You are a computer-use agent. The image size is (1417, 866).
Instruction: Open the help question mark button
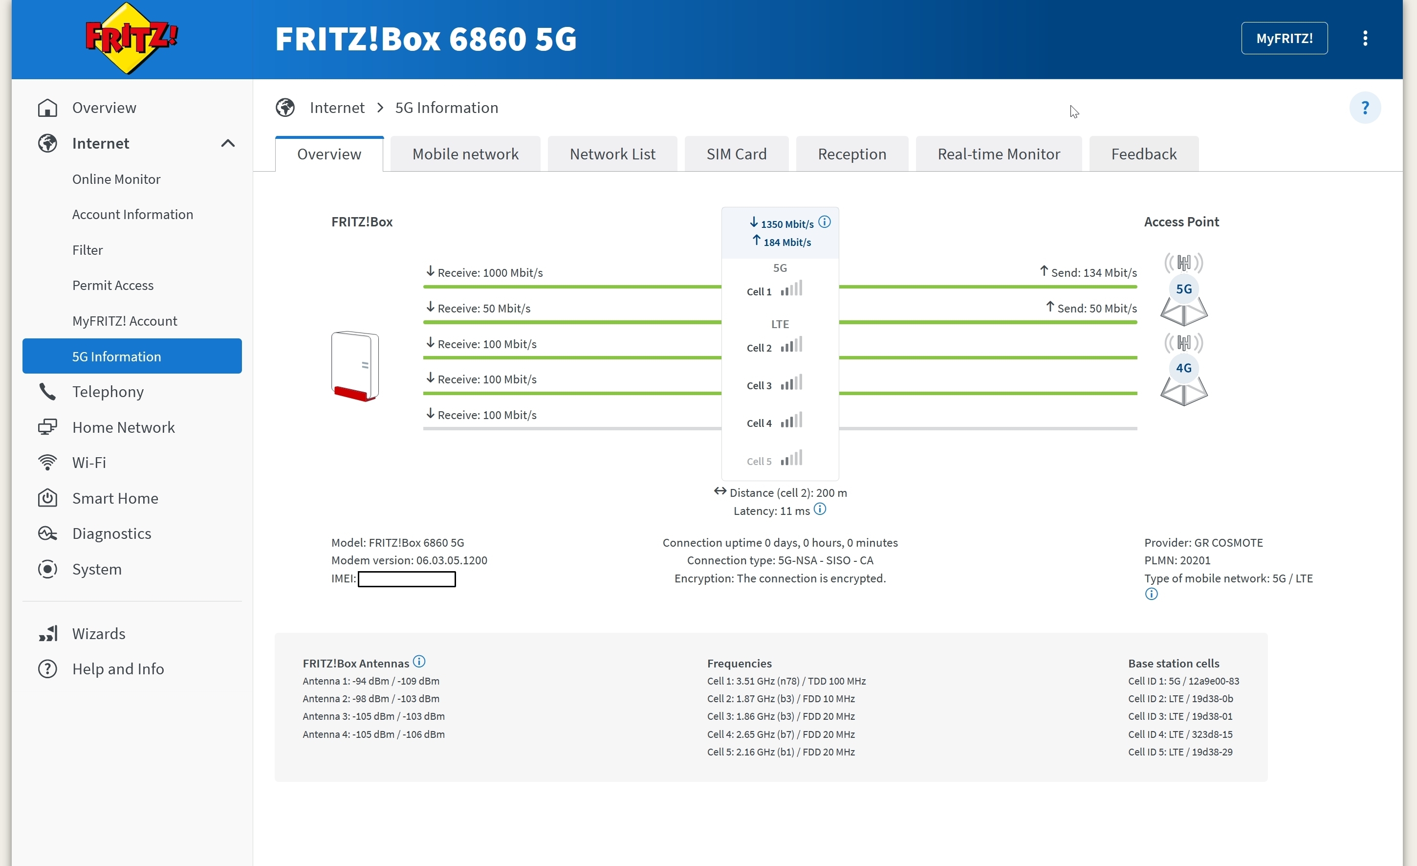[1365, 108]
